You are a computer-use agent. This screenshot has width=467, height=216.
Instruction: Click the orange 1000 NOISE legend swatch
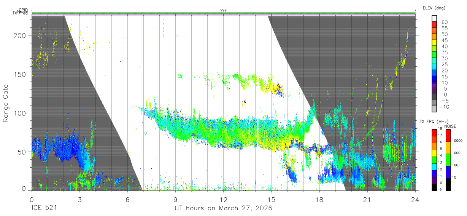tap(448, 148)
